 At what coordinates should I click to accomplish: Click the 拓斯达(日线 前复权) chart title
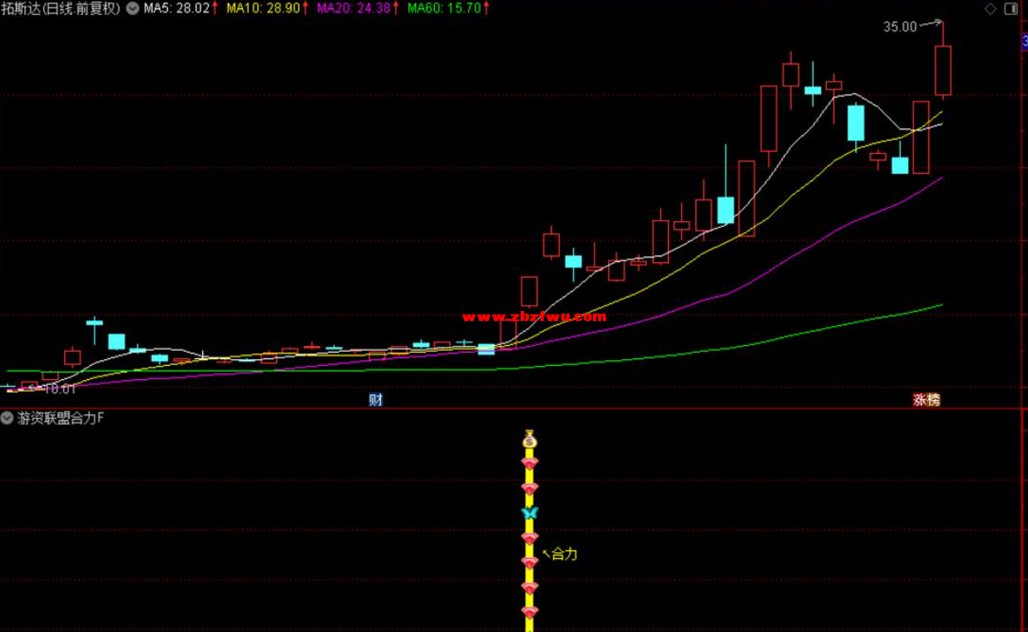[x=62, y=8]
